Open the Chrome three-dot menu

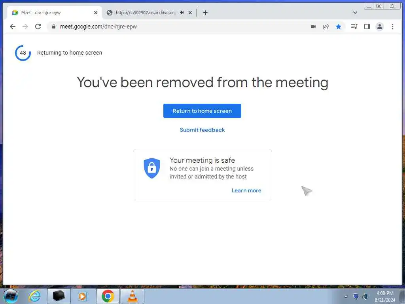tap(392, 27)
